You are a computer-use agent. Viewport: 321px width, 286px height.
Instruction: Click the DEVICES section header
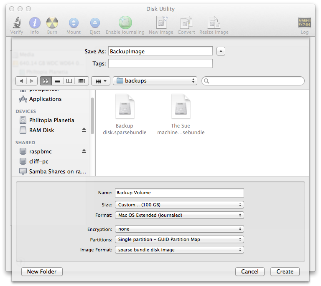(26, 111)
